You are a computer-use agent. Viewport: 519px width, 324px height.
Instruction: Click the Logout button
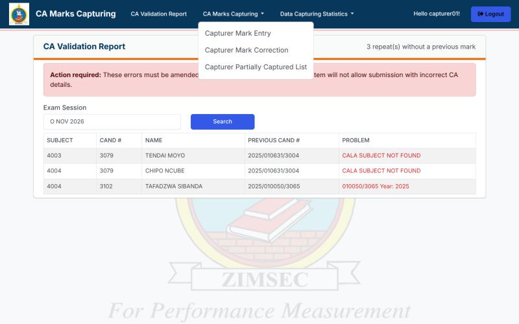[490, 14]
